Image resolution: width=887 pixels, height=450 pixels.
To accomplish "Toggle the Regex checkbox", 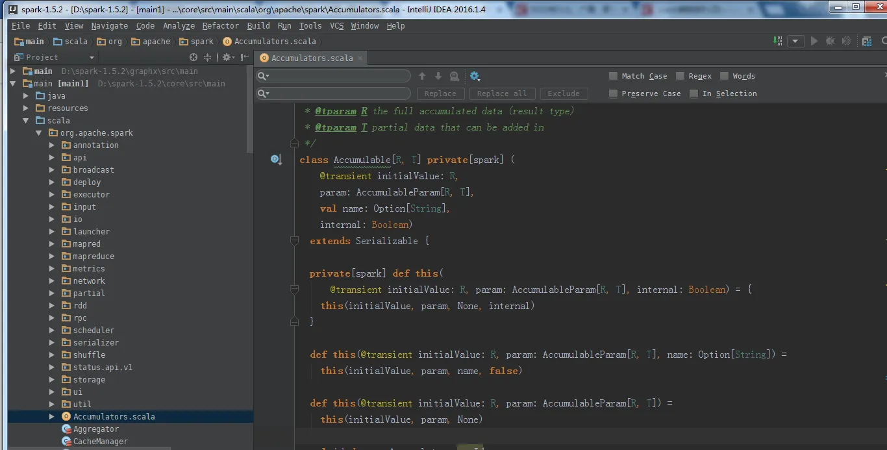I will pyautogui.click(x=680, y=76).
